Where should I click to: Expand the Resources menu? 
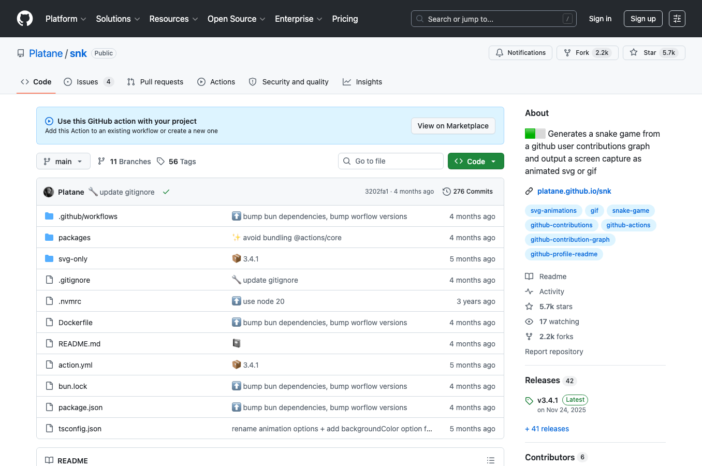point(173,19)
